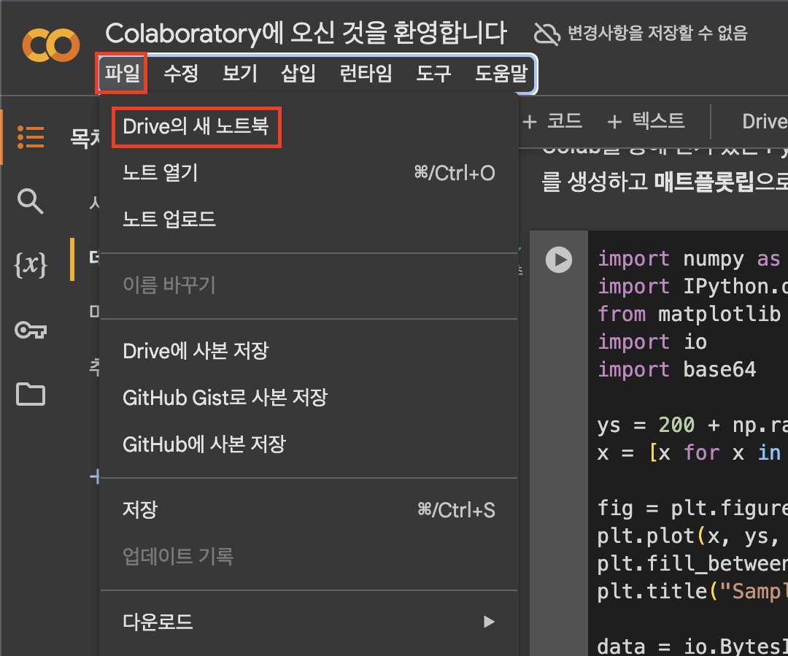The width and height of the screenshot is (788, 656).
Task: Choose GitHub에 사본 저장
Action: coord(309,444)
